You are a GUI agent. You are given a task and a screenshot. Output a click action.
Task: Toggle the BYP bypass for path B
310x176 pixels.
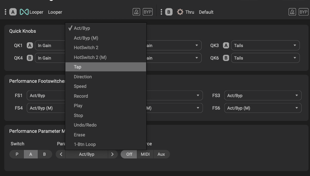303,12
